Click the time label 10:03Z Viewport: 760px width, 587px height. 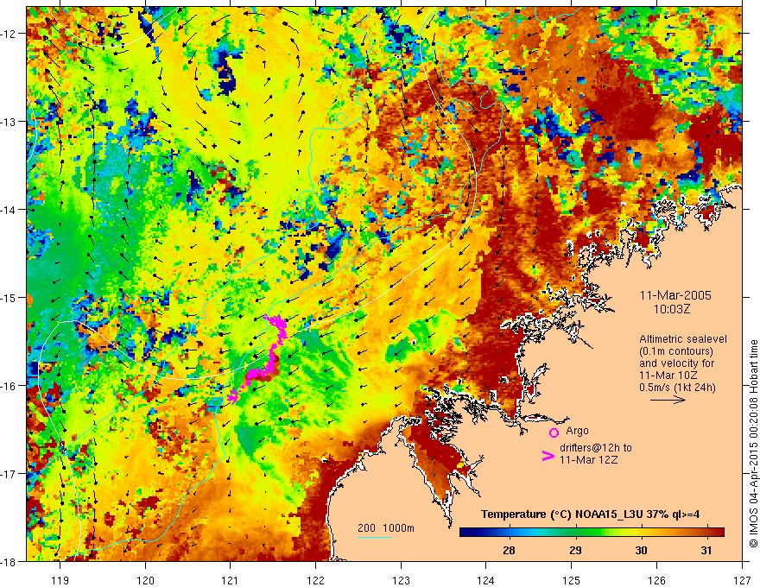coord(671,309)
